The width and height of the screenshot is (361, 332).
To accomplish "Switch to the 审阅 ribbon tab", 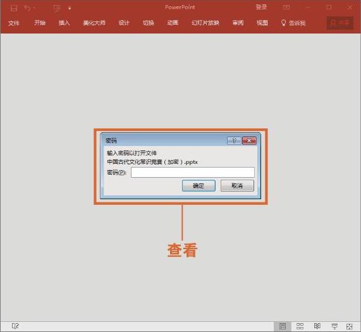I will [x=238, y=23].
